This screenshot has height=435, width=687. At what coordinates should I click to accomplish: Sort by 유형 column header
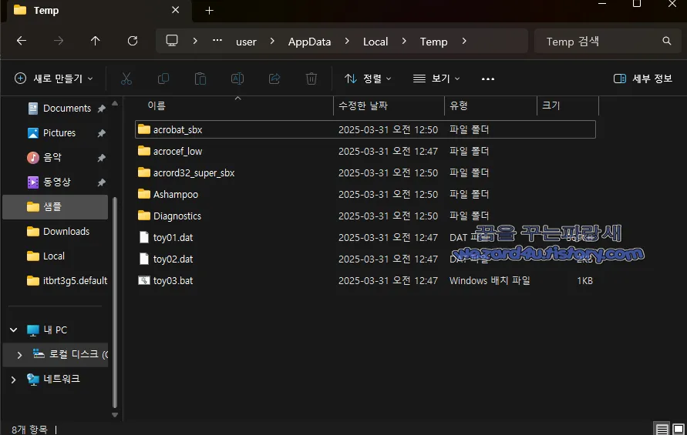coord(490,105)
